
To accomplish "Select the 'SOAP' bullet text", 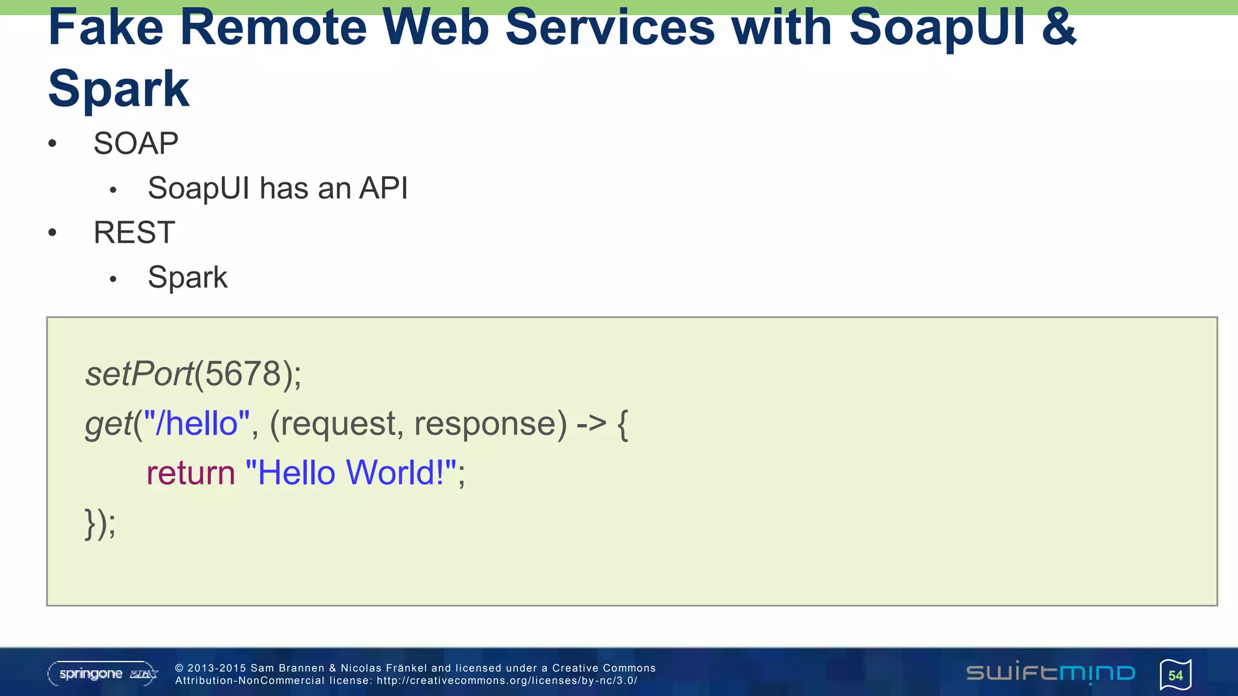I will [x=136, y=144].
